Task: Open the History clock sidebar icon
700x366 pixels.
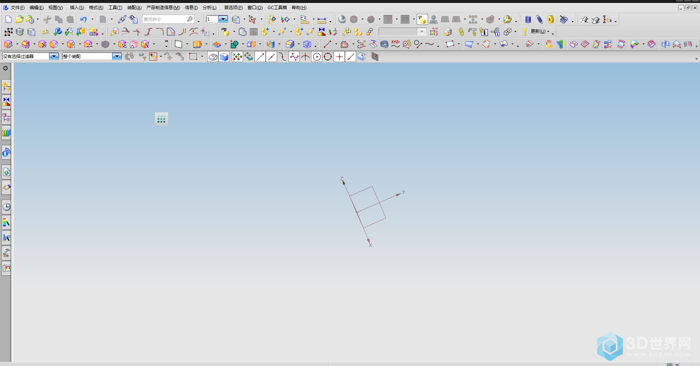Action: tap(6, 207)
